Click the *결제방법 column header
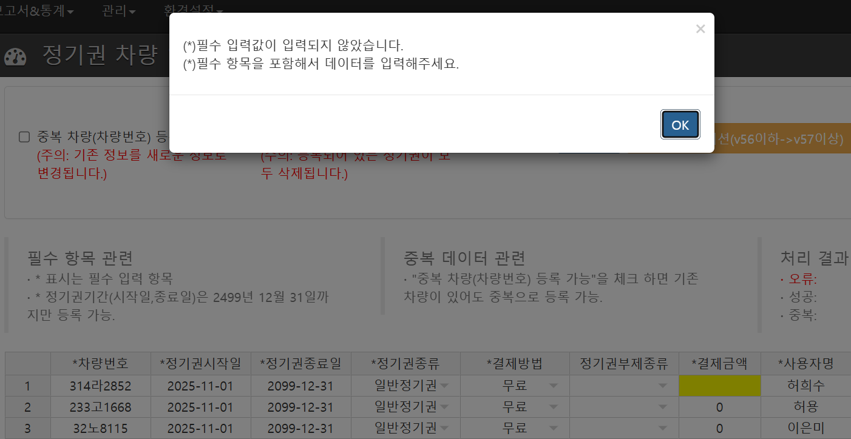 515,364
